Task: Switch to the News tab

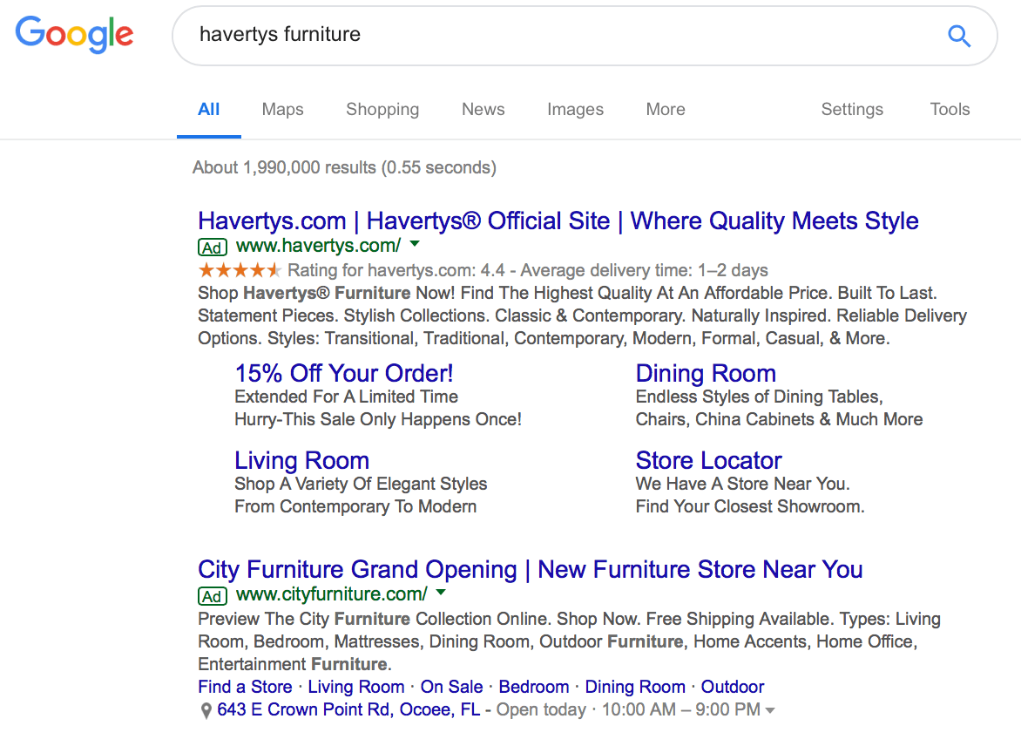Action: coord(483,110)
